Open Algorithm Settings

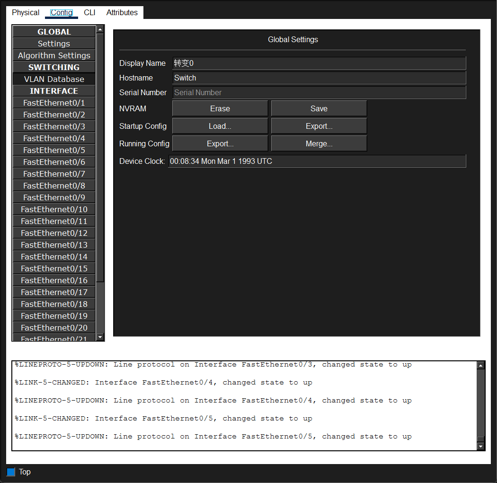[54, 55]
